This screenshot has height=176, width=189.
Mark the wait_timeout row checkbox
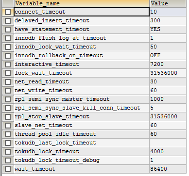[8, 169]
